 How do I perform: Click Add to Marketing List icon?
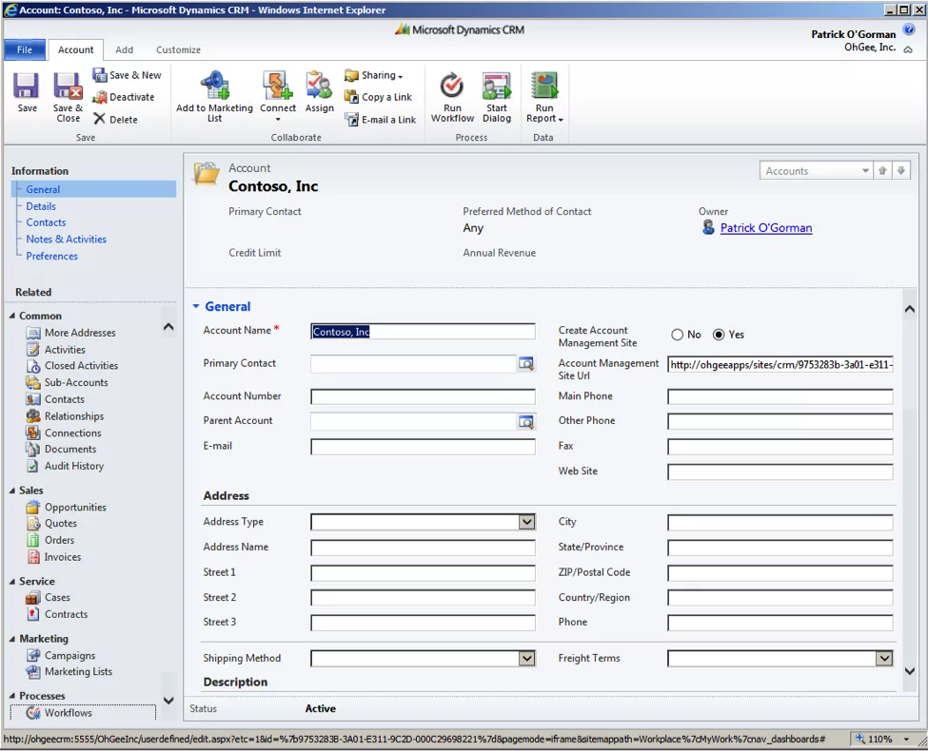214,86
